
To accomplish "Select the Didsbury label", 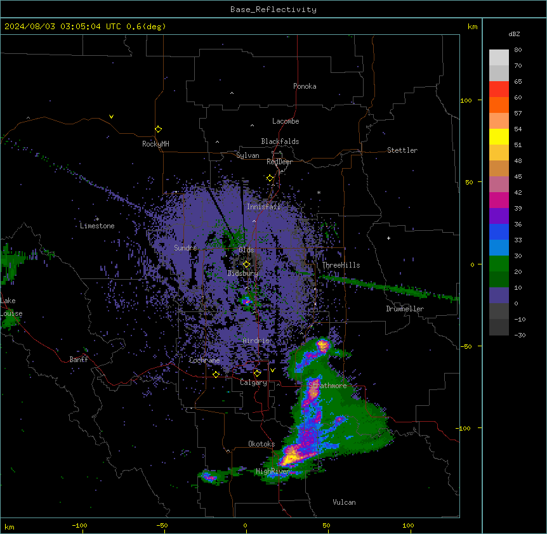I will tap(243, 273).
